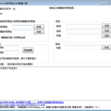
Task: Open the MCBBS GM权限组生成器 link
Action: [32, 102]
